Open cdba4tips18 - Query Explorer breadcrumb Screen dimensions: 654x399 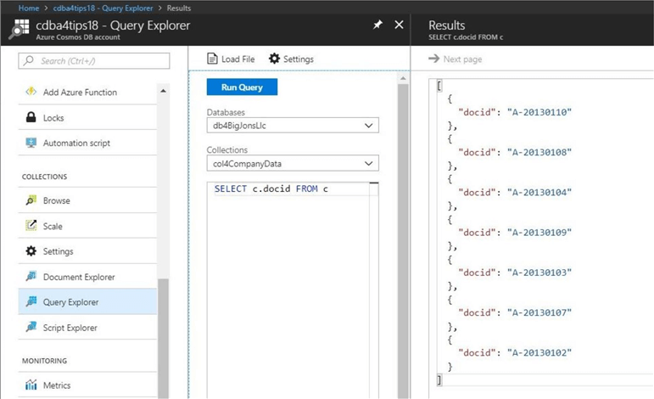[x=103, y=8]
